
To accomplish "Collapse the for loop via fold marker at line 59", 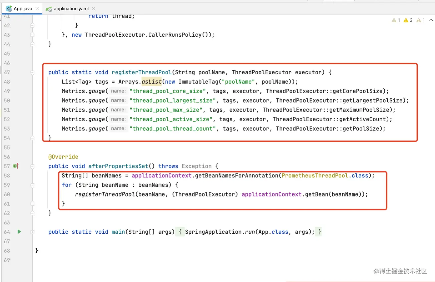I will point(32,185).
